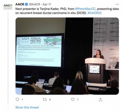
Task: Click the retweet count number 4
Action: [50, 100]
